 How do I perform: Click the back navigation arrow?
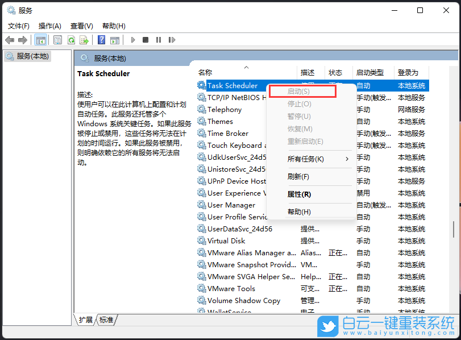[10, 40]
